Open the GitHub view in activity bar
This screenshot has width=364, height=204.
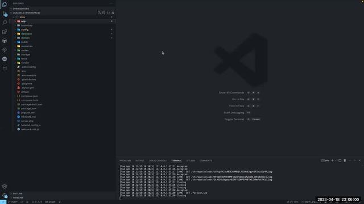point(5,41)
